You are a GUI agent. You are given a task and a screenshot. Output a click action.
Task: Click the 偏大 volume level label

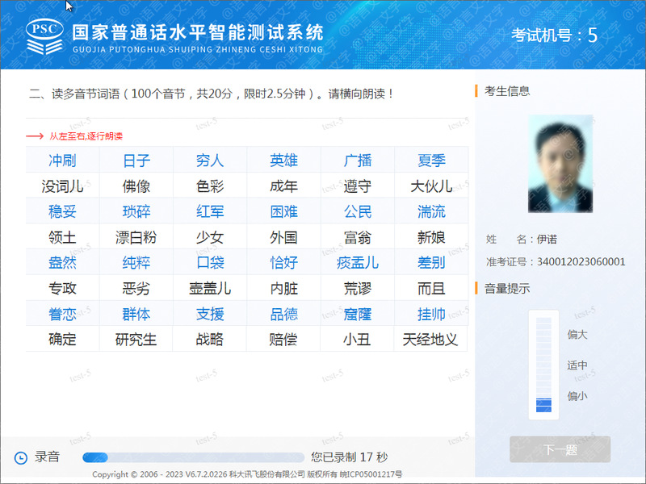[x=577, y=334]
